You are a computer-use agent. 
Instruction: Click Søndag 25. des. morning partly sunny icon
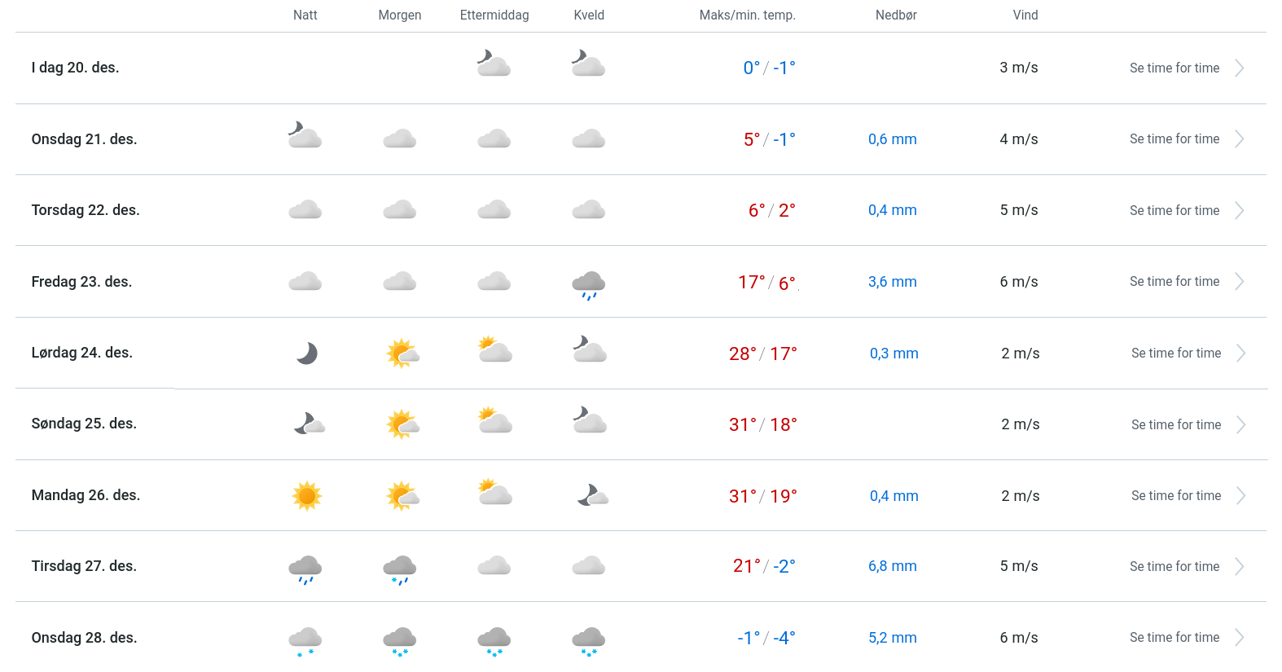402,424
